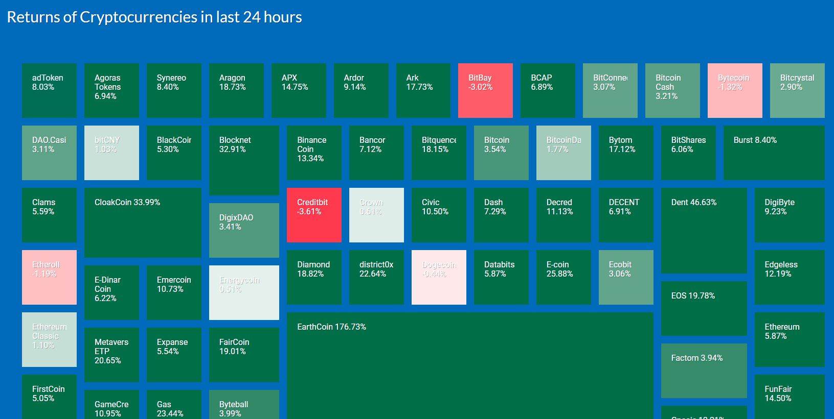The height and width of the screenshot is (419, 834).
Task: Select the FairCoin 19.01% tile
Action: tap(244, 355)
